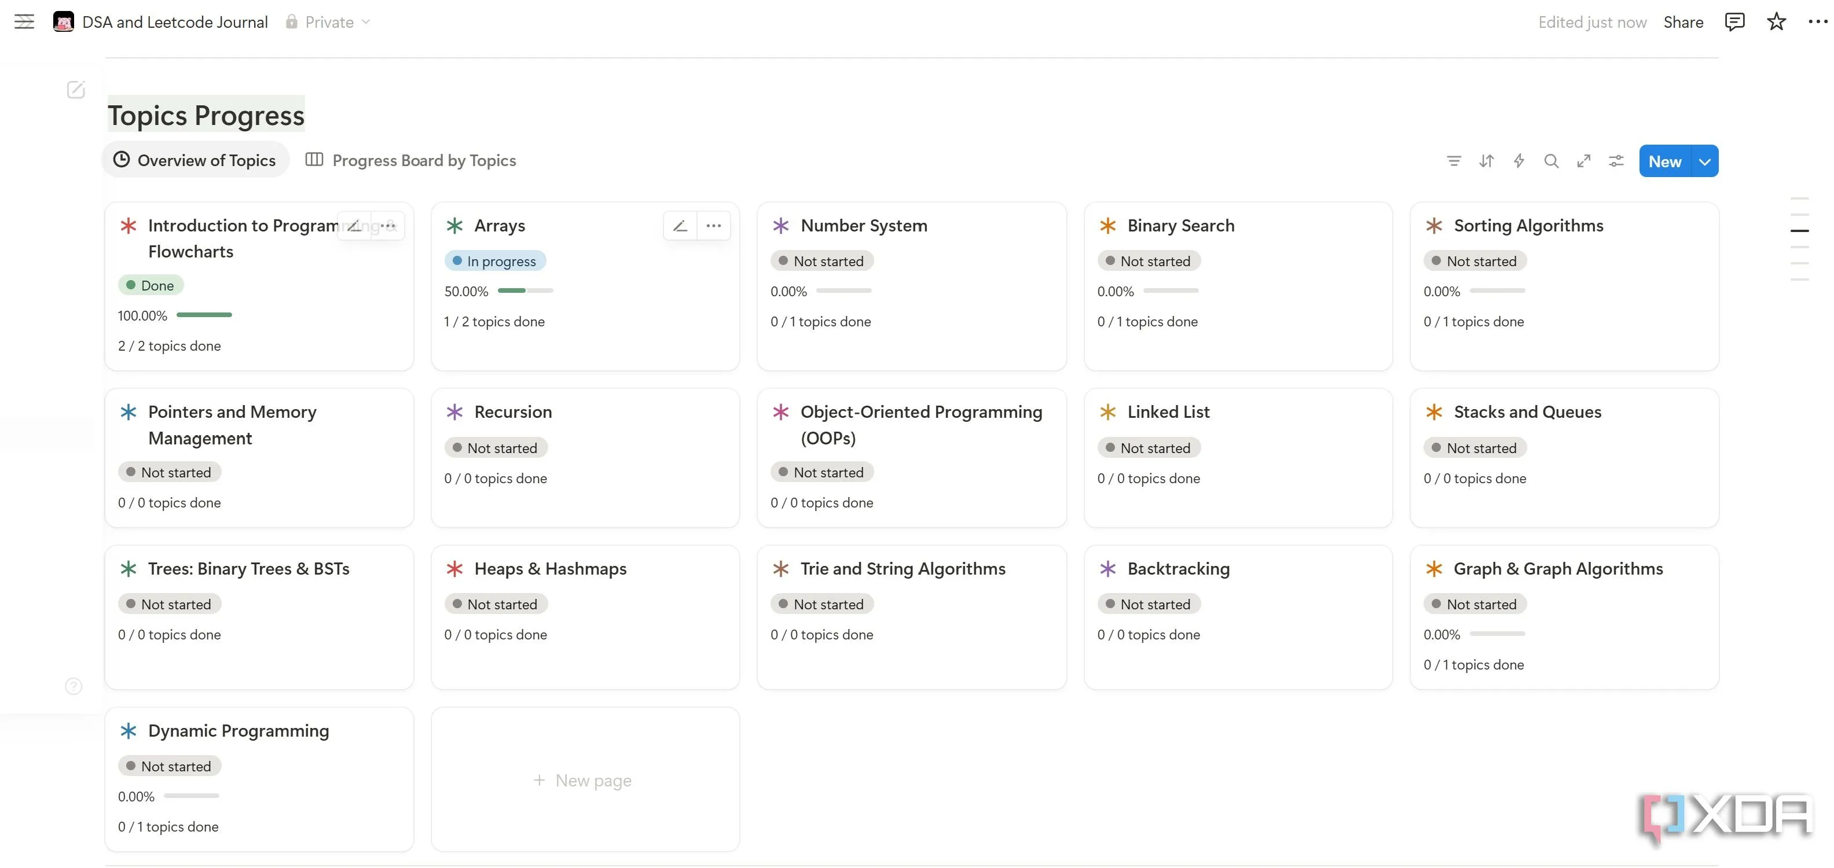Click the filter icon in the database toolbar

pyautogui.click(x=1454, y=161)
